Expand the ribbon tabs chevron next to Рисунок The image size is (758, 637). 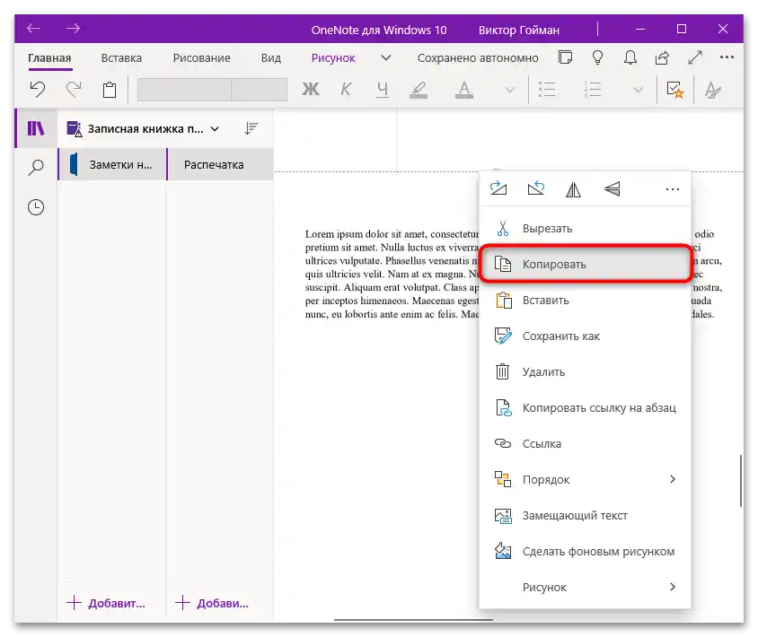[386, 58]
